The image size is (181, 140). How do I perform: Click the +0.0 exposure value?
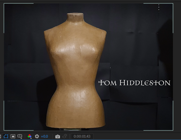point(45,137)
